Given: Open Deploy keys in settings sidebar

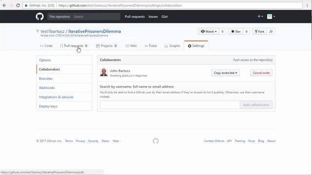Looking at the screenshot, I should (x=64, y=106).
